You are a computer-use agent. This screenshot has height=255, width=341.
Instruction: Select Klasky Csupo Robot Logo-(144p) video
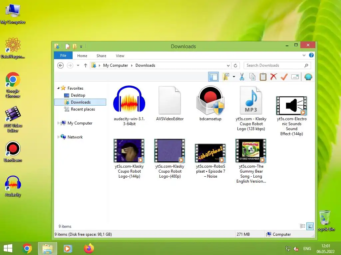coord(129,159)
